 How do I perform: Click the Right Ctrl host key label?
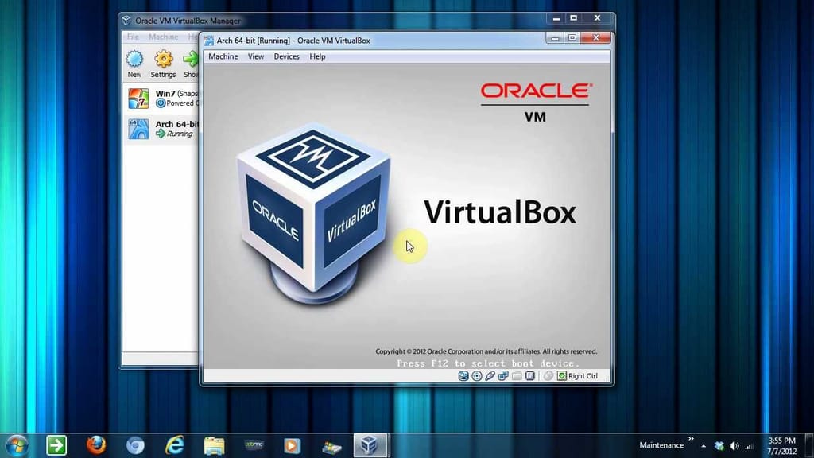point(583,376)
